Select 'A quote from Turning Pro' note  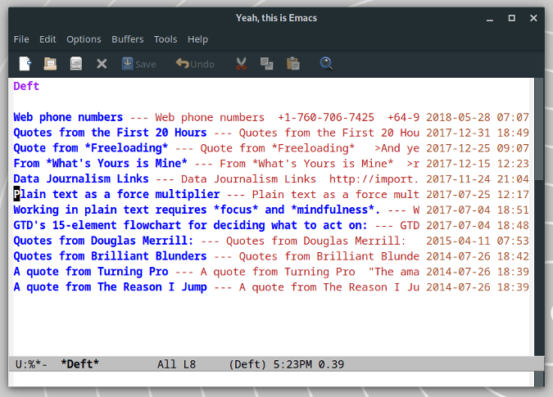[x=91, y=271]
